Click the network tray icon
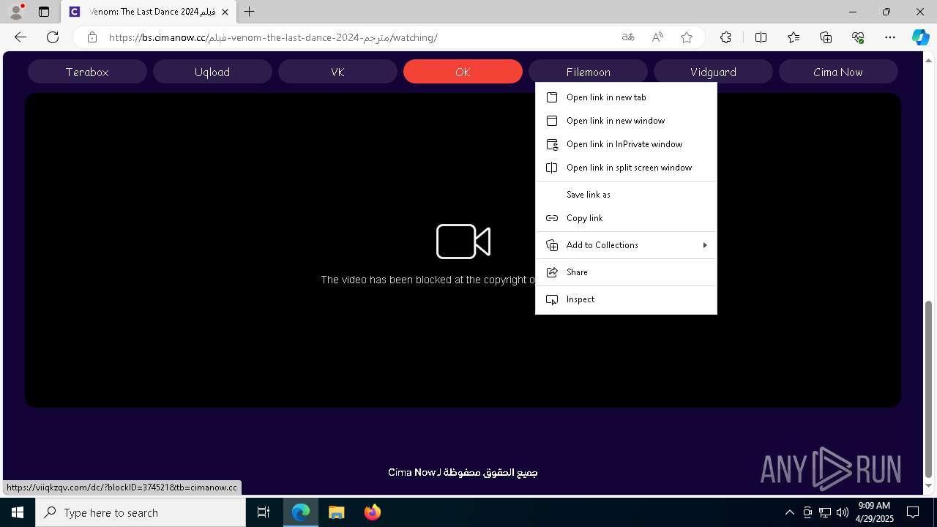Image resolution: width=937 pixels, height=527 pixels. pyautogui.click(x=825, y=512)
